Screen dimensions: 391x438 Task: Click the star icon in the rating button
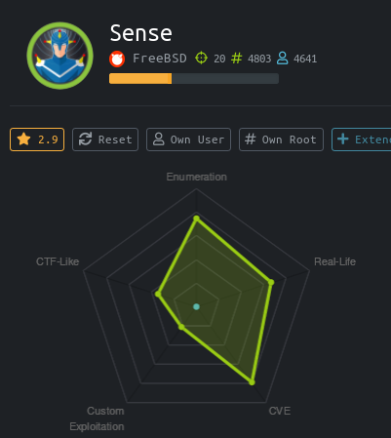[x=23, y=139]
